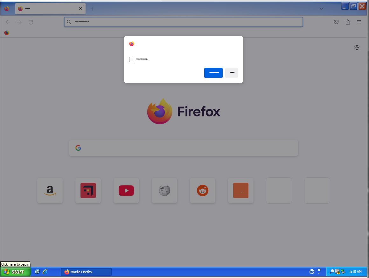
Task: Open the Save to Pocket button
Action: point(336,22)
